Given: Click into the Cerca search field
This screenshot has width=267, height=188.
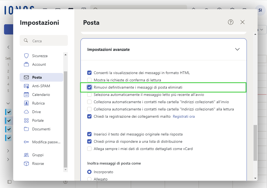Looking at the screenshot, I should (x=44, y=41).
